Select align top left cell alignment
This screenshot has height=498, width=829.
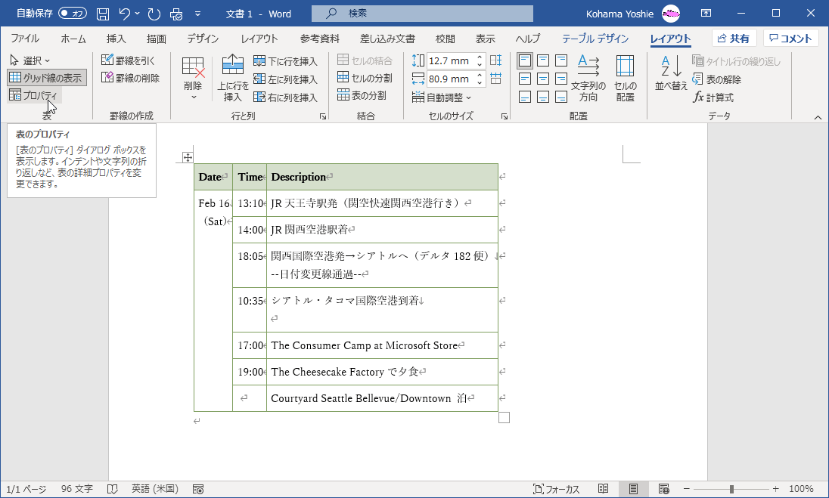pyautogui.click(x=524, y=60)
